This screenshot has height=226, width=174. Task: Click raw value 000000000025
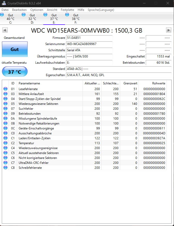(x=154, y=143)
